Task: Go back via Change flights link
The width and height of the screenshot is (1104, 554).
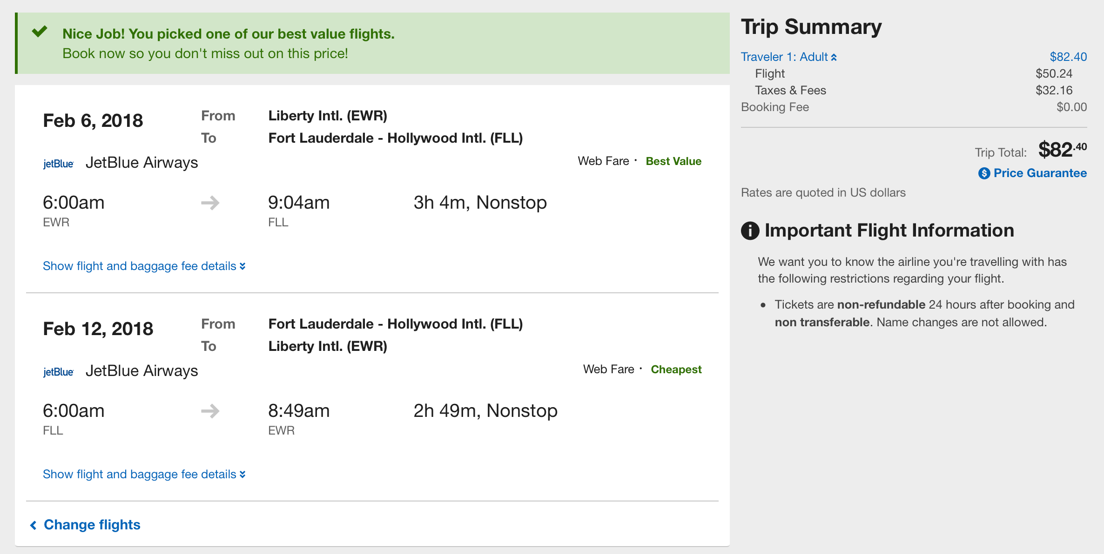Action: 92,525
